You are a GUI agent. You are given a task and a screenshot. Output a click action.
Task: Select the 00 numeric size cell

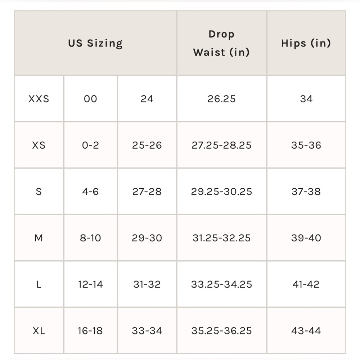tap(90, 99)
